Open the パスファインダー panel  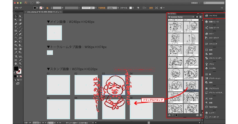pos(214,58)
